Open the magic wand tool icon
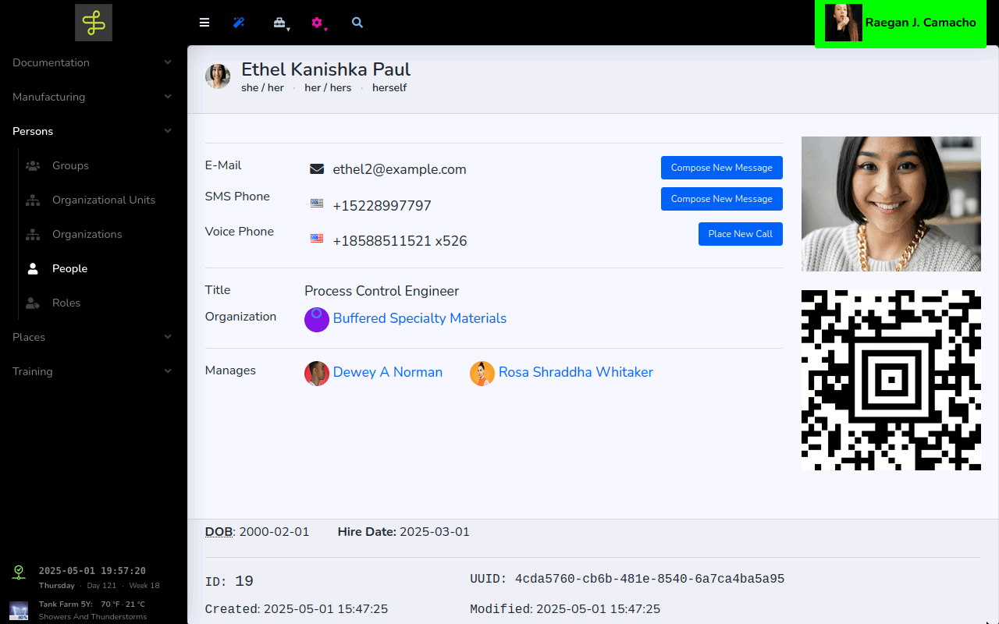Image resolution: width=999 pixels, height=624 pixels. click(x=239, y=23)
